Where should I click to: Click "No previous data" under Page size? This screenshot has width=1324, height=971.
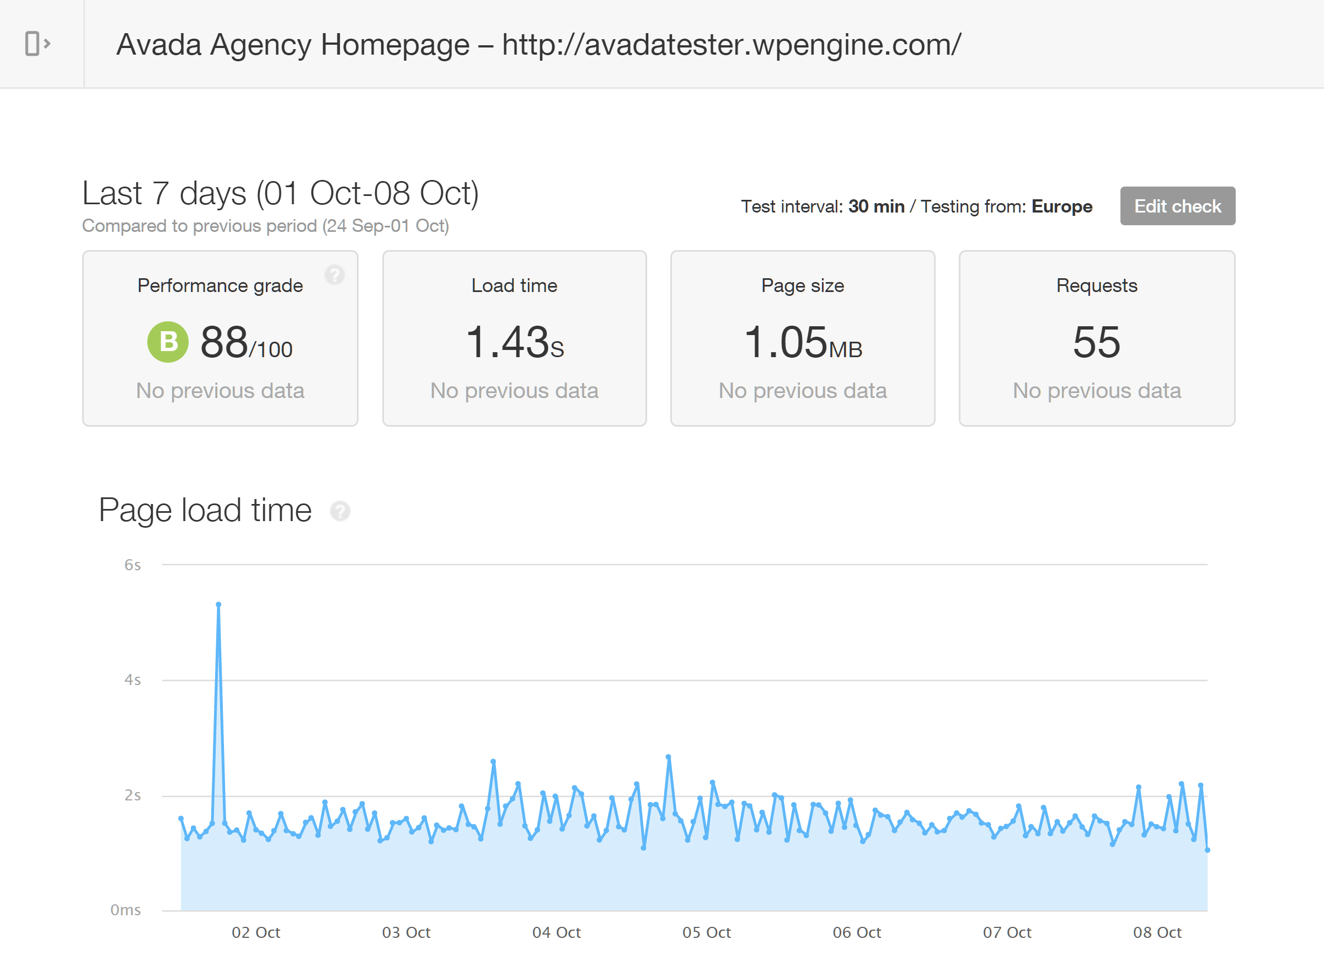[802, 391]
